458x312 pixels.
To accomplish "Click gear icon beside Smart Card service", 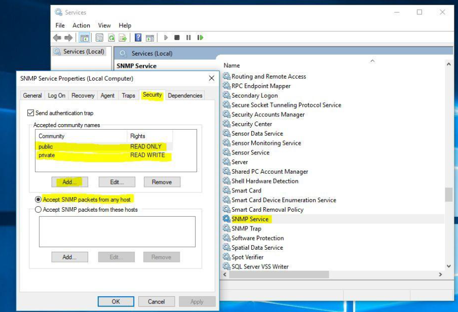I will [x=226, y=190].
